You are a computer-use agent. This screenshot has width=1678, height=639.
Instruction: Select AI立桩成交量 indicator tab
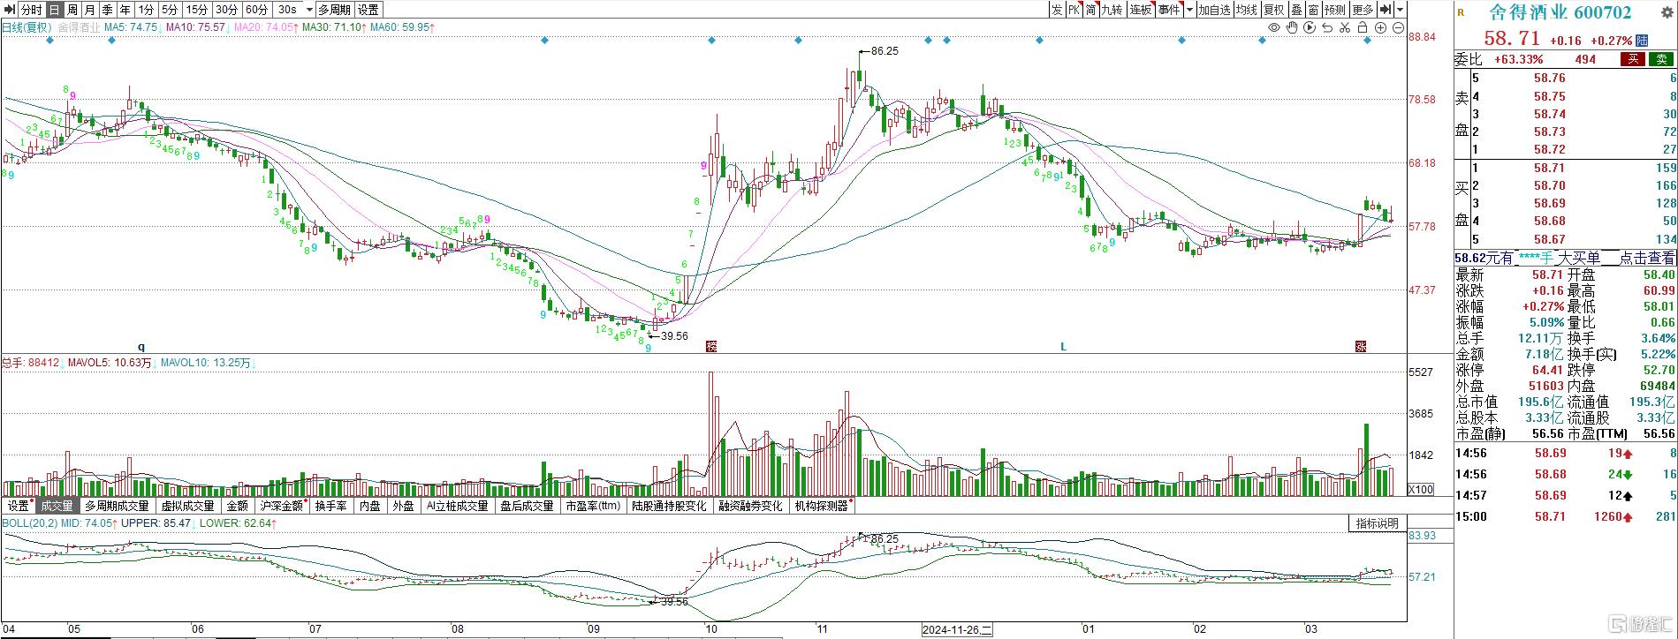(457, 506)
